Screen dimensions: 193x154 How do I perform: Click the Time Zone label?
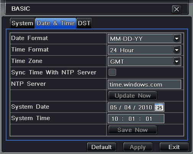27,61
